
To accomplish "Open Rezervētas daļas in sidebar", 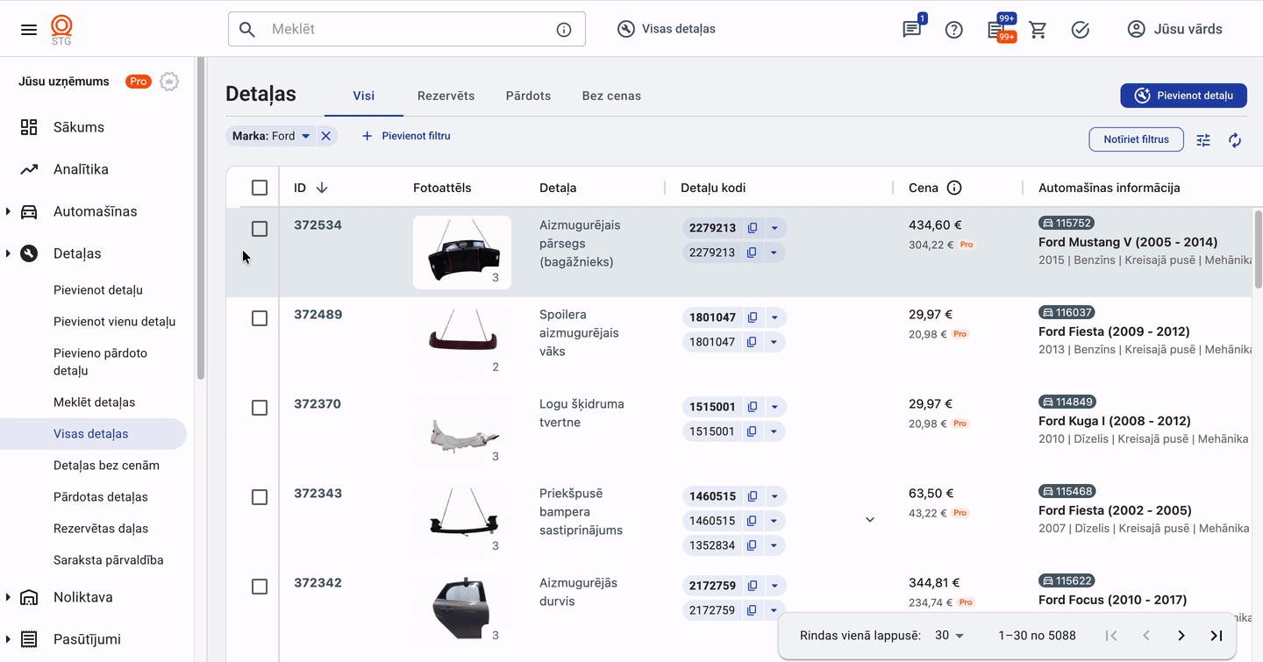I will [101, 529].
